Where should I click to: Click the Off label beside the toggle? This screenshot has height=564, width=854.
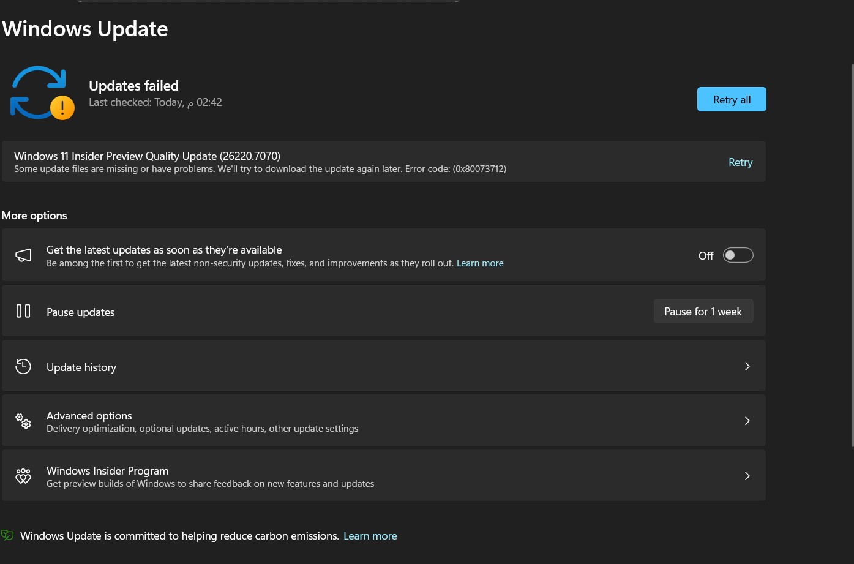tap(706, 255)
